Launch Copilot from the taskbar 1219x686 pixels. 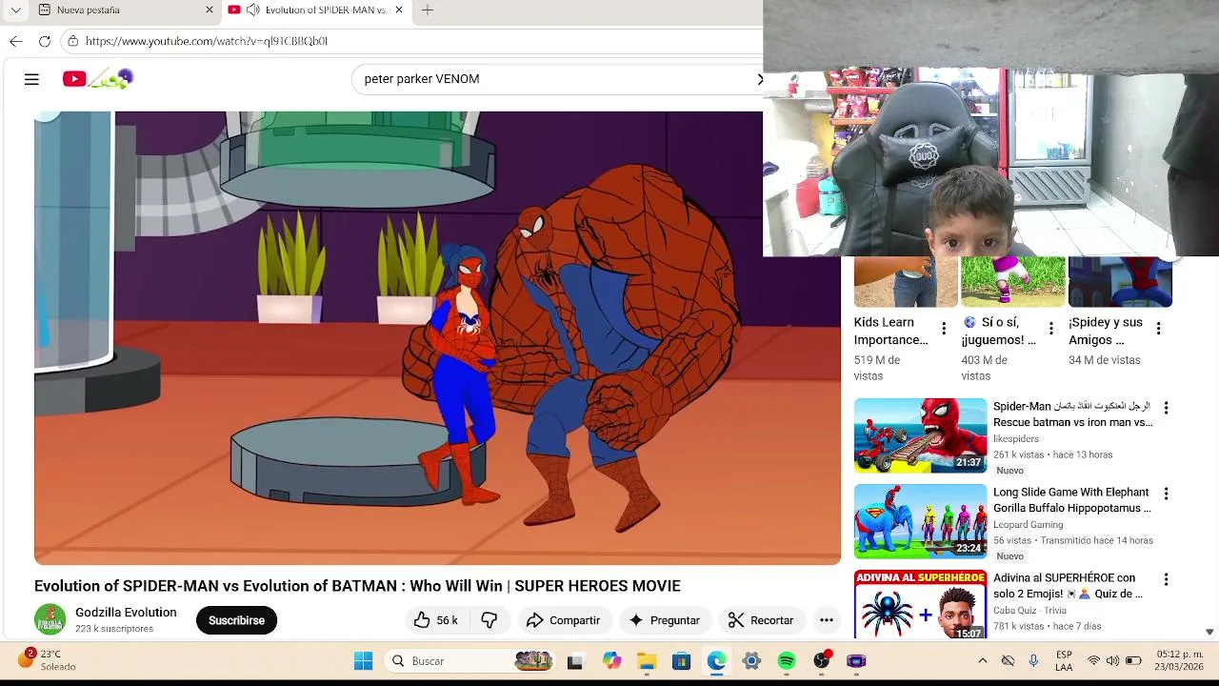611,661
